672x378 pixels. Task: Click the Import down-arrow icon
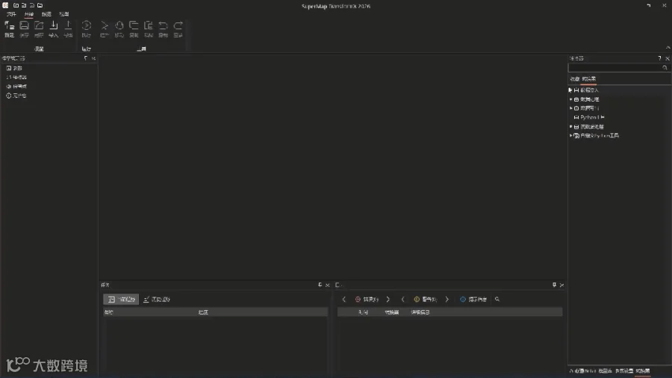[x=54, y=25]
